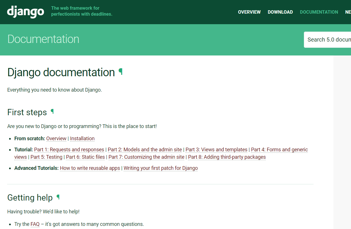Open Part 7: Customizing the admin site
This screenshot has height=229, width=351.
point(147,157)
